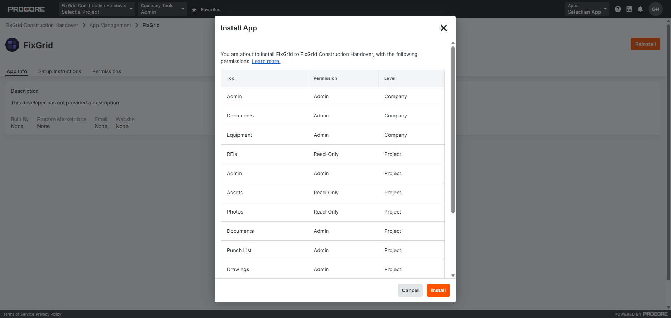Click the FixGrid breadcrumb item
The width and height of the screenshot is (671, 318).
click(x=151, y=25)
